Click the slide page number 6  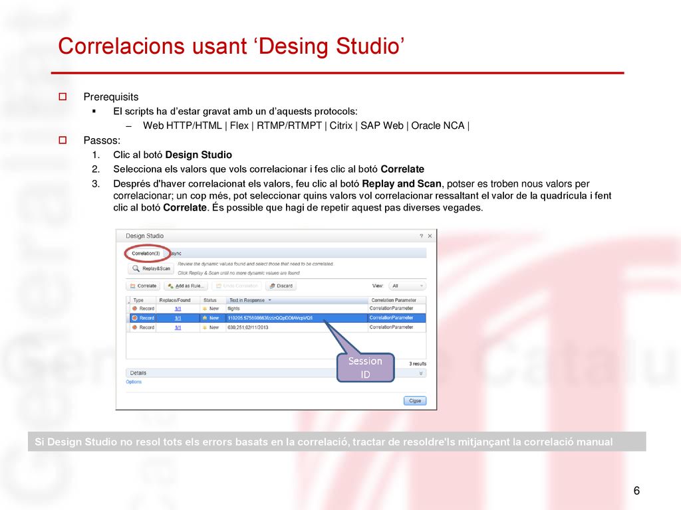(x=636, y=491)
